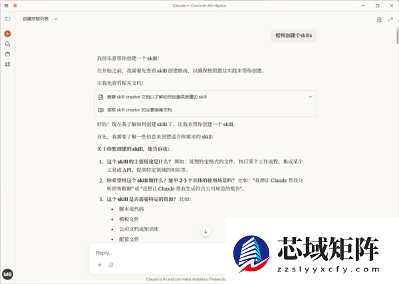Click the clock icon in the reply box

pyautogui.click(x=110, y=265)
